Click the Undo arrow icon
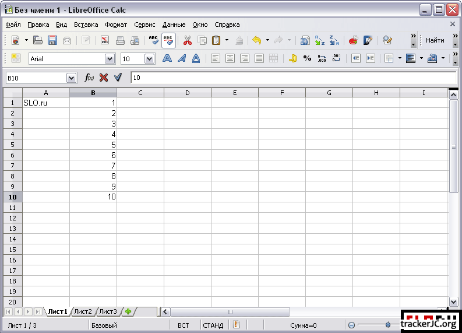The width and height of the screenshot is (462, 333). click(256, 40)
